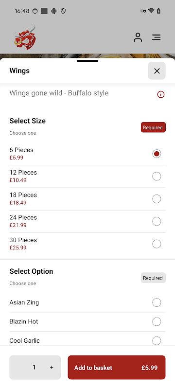Tap the red bull restaurant logo
The height and width of the screenshot is (389, 175).
coord(25,37)
